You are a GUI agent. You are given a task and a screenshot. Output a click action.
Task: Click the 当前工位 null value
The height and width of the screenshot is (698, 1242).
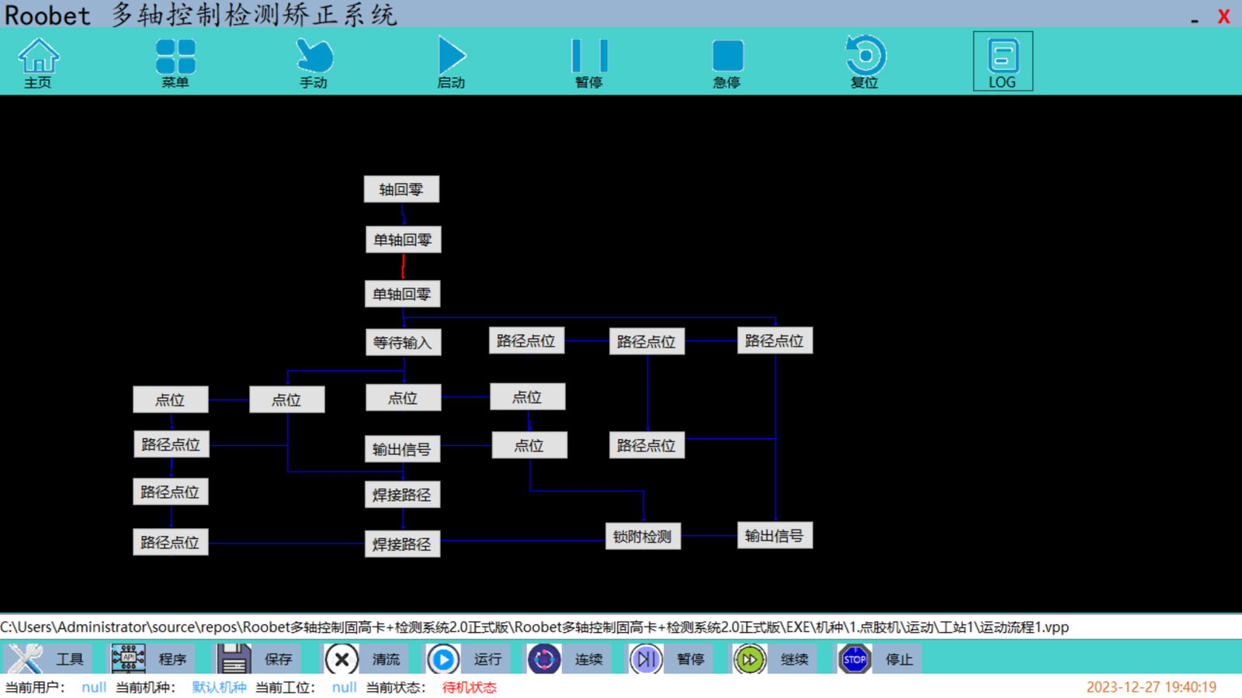click(345, 687)
